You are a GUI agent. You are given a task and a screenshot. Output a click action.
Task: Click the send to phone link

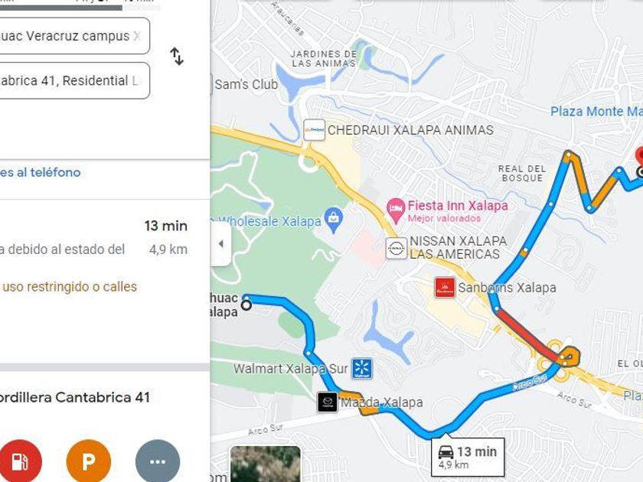coord(40,173)
